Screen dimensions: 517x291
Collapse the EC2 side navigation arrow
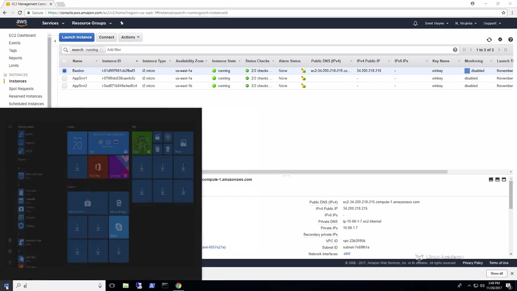click(55, 41)
